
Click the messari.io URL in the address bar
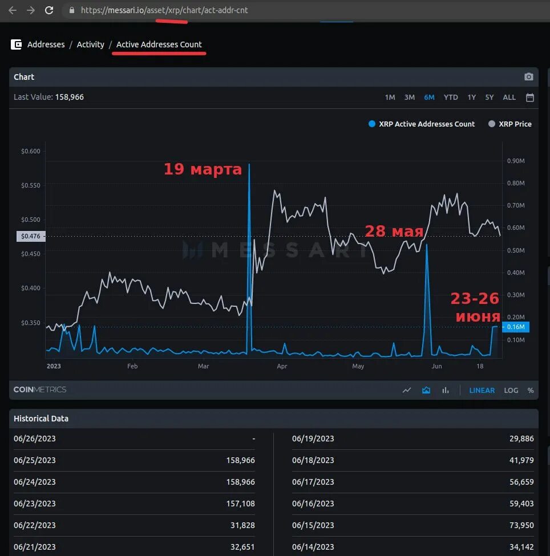coord(164,10)
